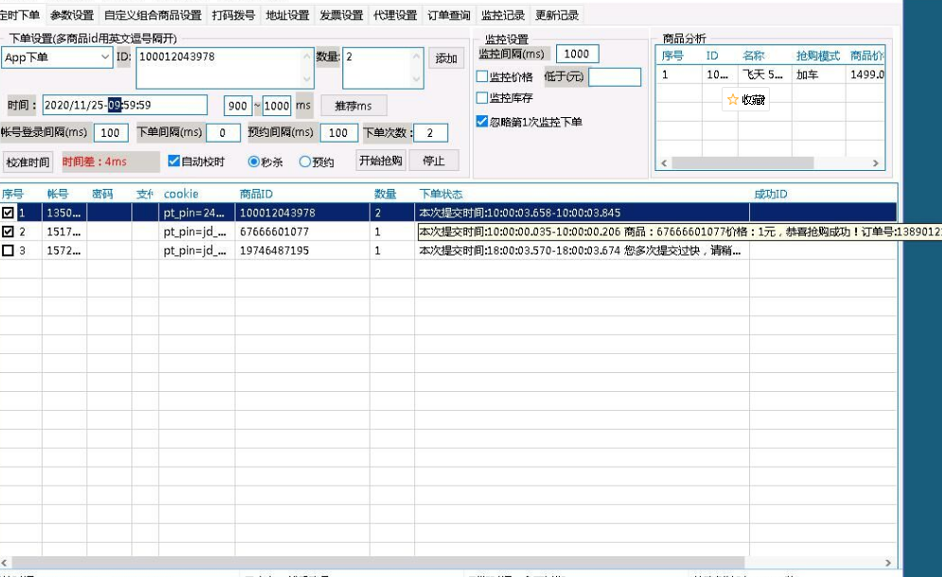Viewport: 942px width, 577px height.
Task: Click the 添加 button
Action: click(x=446, y=59)
